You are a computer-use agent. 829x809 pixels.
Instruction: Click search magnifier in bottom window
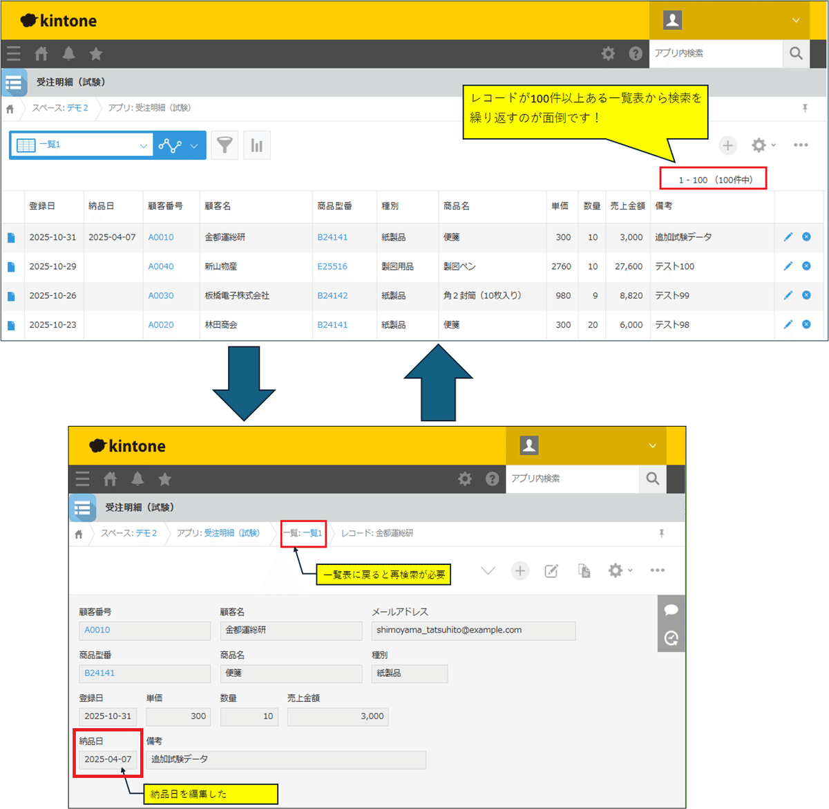653,478
